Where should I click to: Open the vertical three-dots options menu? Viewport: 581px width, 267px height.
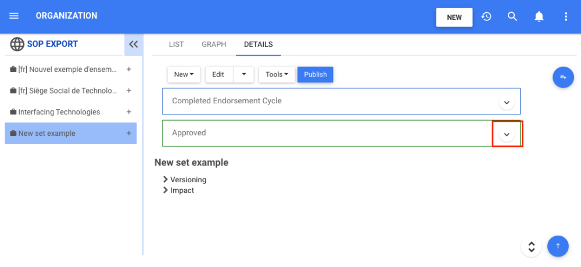pos(566,17)
